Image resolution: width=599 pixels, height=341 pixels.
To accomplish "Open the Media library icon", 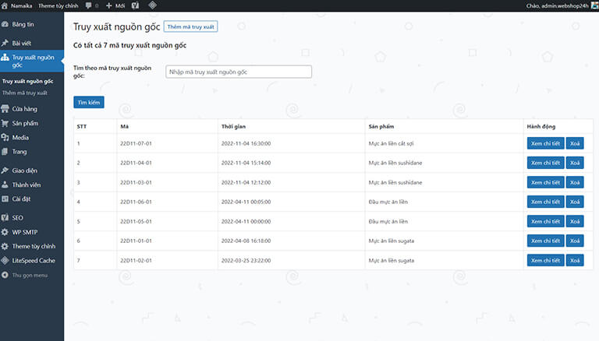I will pyautogui.click(x=5, y=137).
